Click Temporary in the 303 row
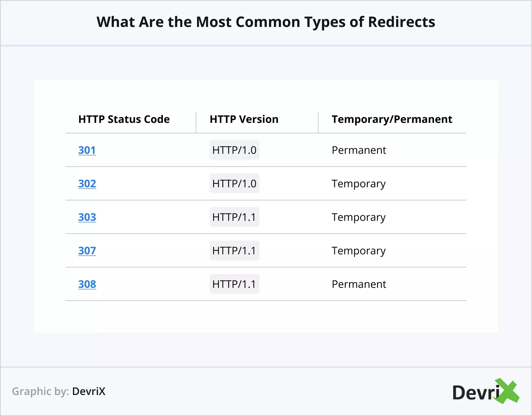The width and height of the screenshot is (532, 416). pyautogui.click(x=359, y=218)
